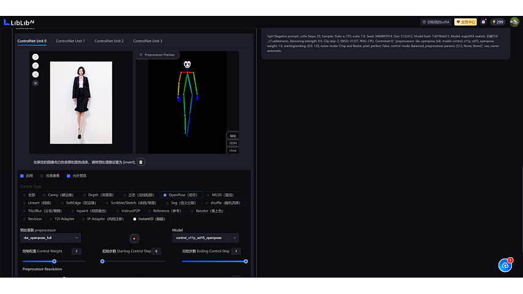Select the eraser icon on input image
523x294 pixels.
(x=36, y=66)
